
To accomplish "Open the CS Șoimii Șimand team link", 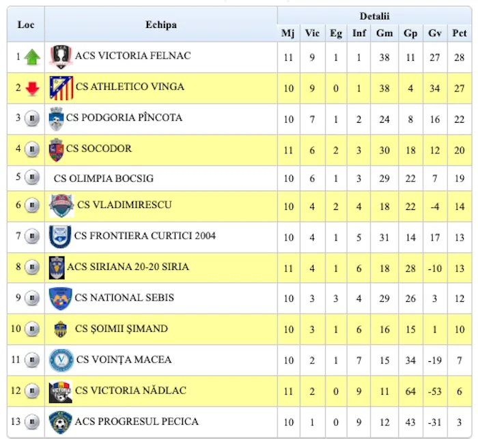I will [x=121, y=329].
